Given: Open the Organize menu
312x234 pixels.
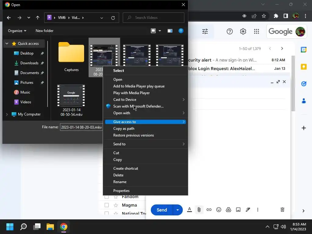Looking at the screenshot, I should pyautogui.click(x=17, y=31).
